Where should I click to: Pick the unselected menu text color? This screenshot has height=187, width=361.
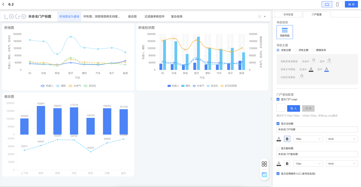311,69
